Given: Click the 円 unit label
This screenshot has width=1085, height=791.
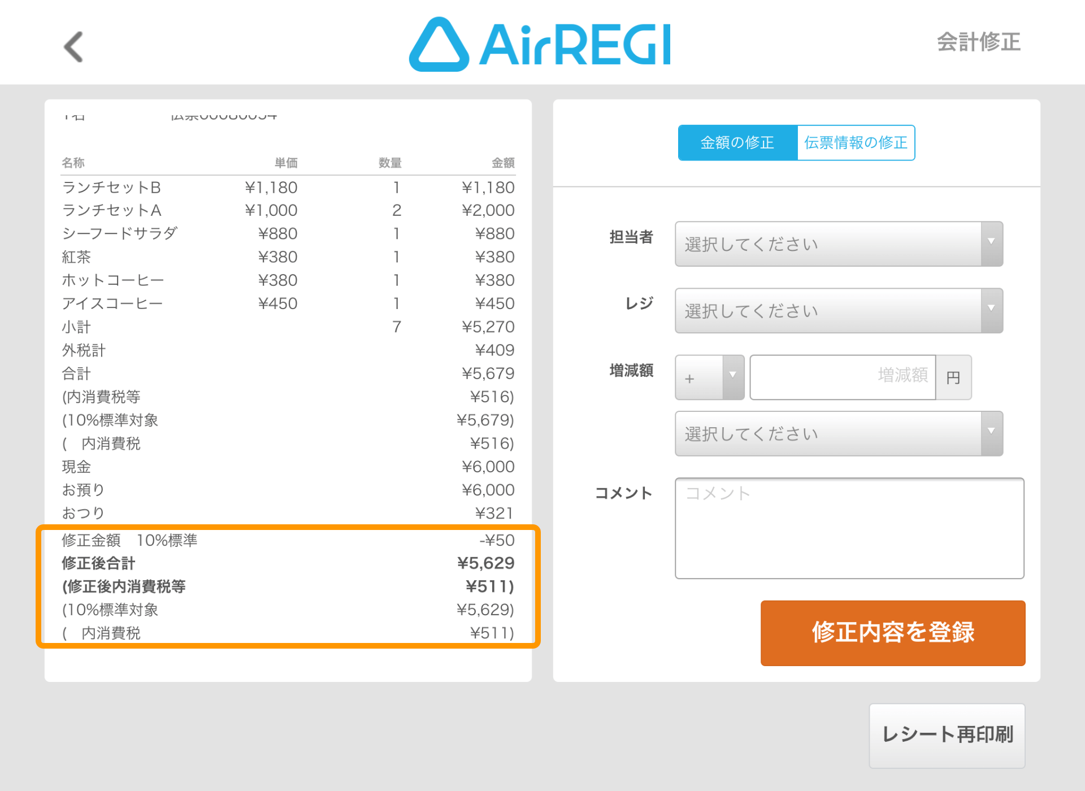Looking at the screenshot, I should click(953, 377).
